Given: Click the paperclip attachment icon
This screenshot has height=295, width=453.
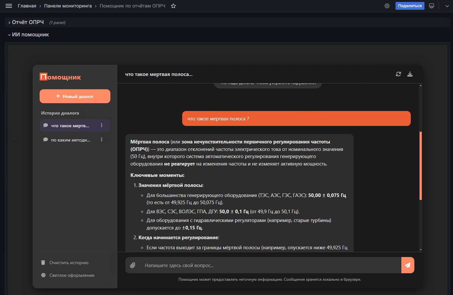Looking at the screenshot, I should (x=133, y=265).
